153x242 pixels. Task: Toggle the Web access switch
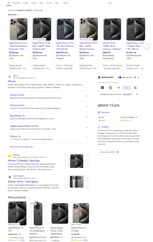pos(119,77)
